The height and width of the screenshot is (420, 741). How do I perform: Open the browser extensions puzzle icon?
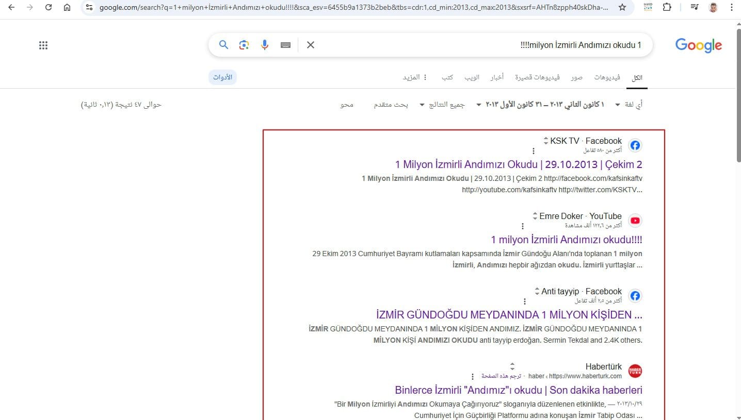(x=667, y=8)
